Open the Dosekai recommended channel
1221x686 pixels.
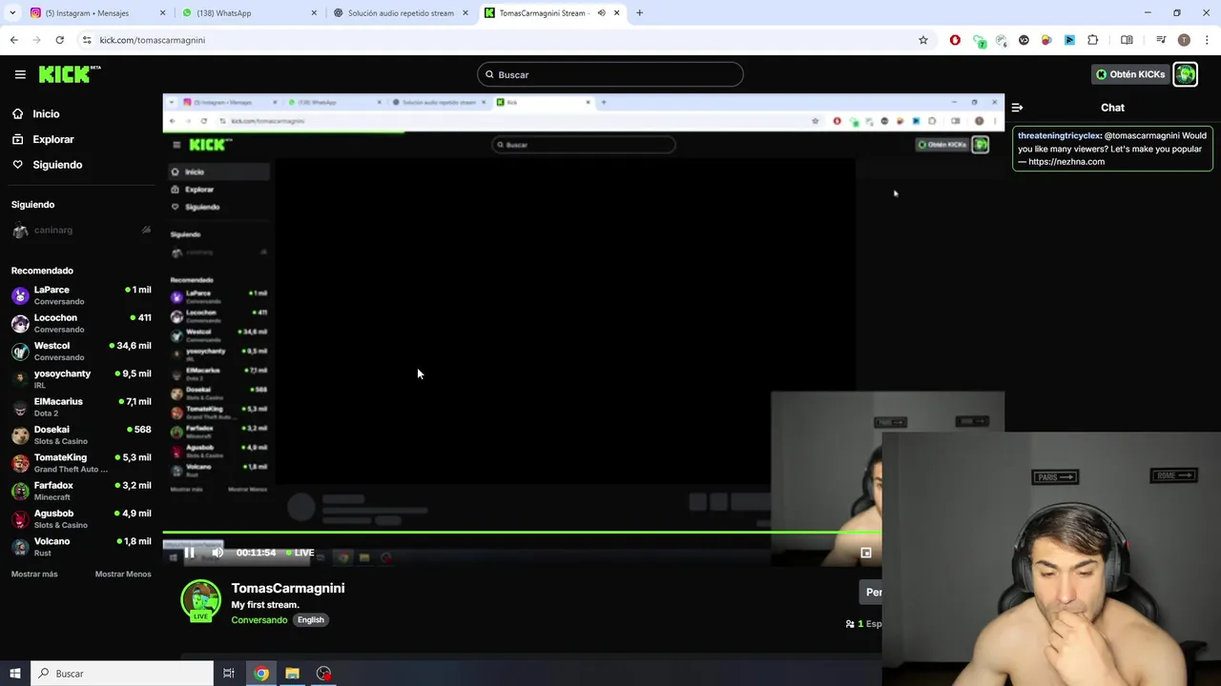81,434
